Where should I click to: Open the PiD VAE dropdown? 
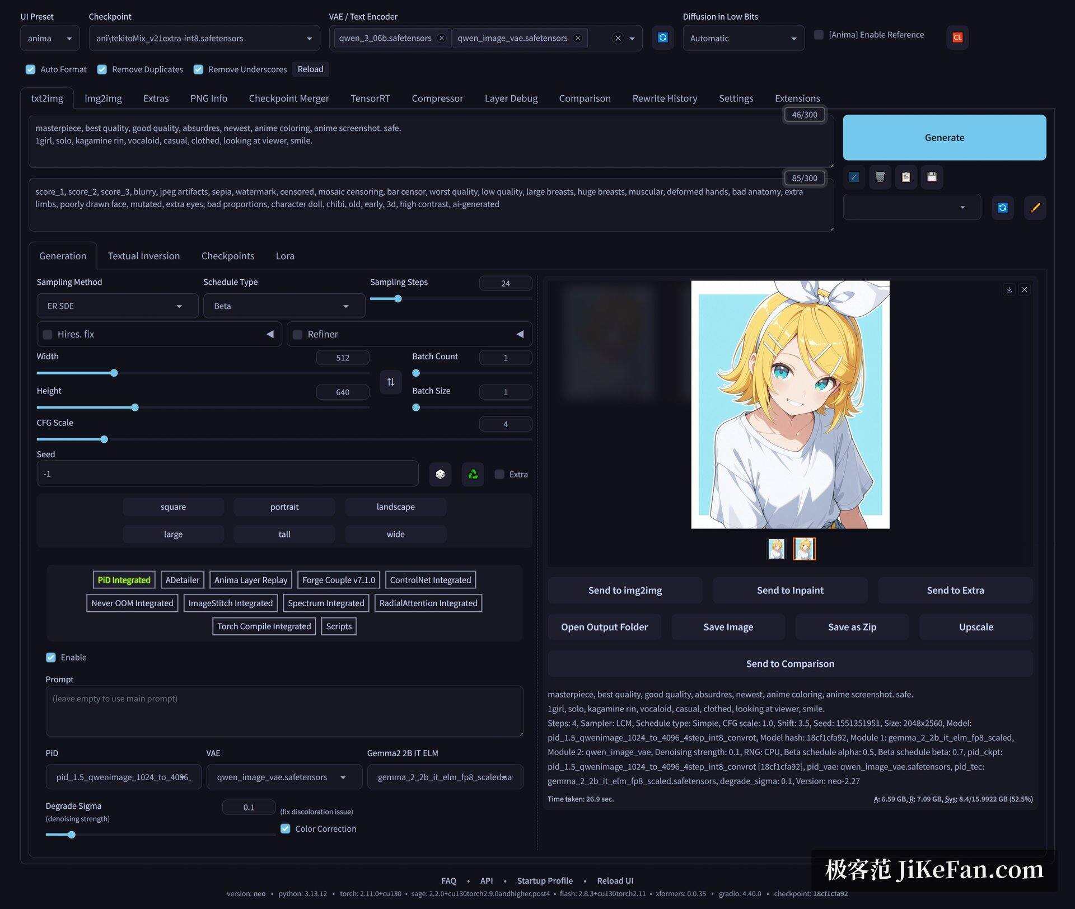coord(284,777)
